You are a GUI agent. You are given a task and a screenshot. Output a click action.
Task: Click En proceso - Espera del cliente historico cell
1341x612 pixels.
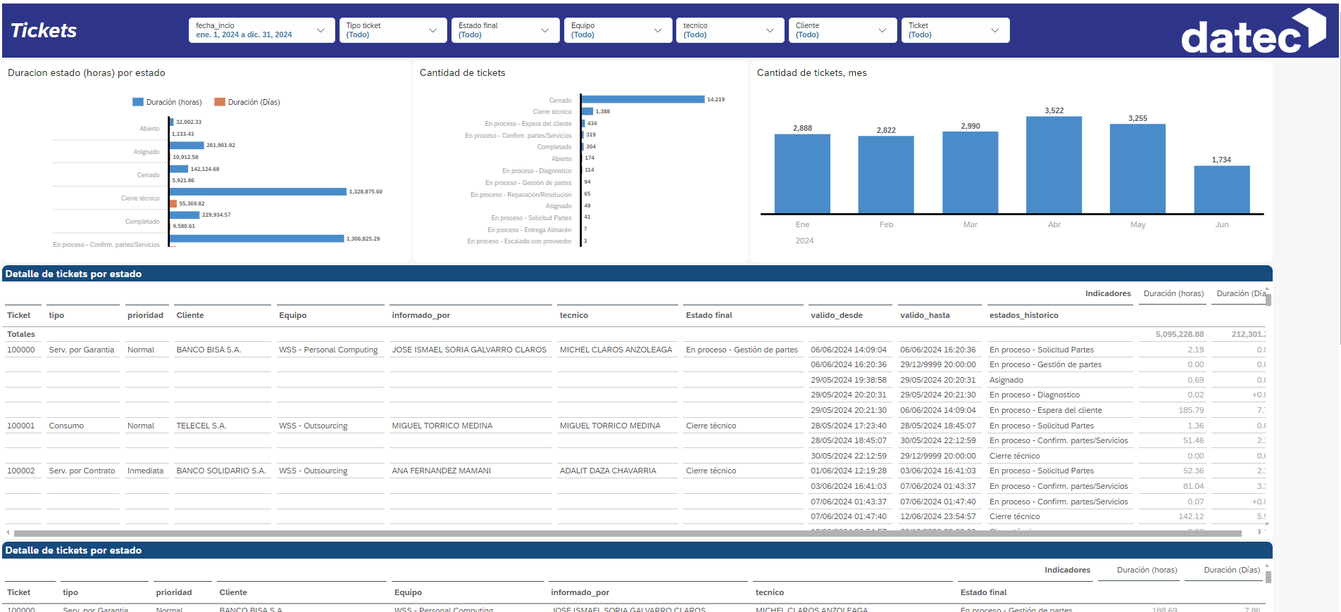tap(1046, 410)
